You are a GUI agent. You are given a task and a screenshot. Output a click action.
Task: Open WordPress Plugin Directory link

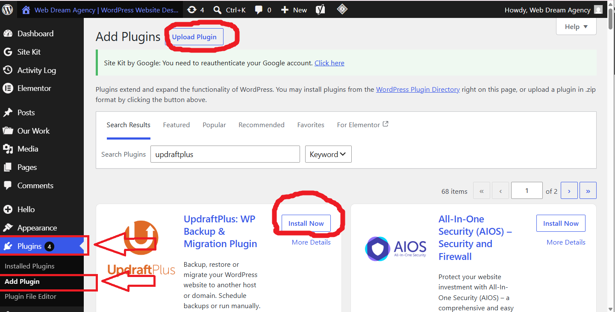[x=418, y=89]
